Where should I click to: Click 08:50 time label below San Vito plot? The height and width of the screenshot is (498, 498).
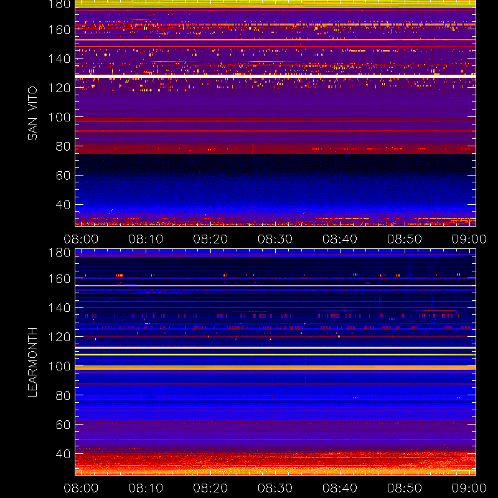(404, 239)
